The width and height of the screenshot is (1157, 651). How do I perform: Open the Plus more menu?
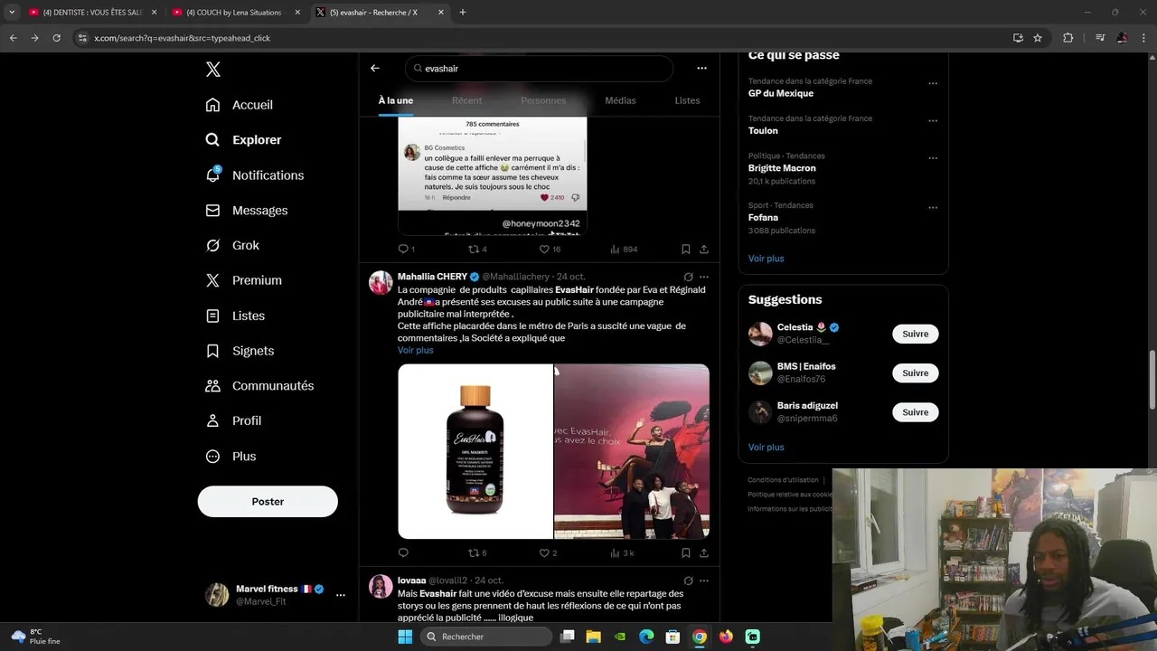[230, 457]
